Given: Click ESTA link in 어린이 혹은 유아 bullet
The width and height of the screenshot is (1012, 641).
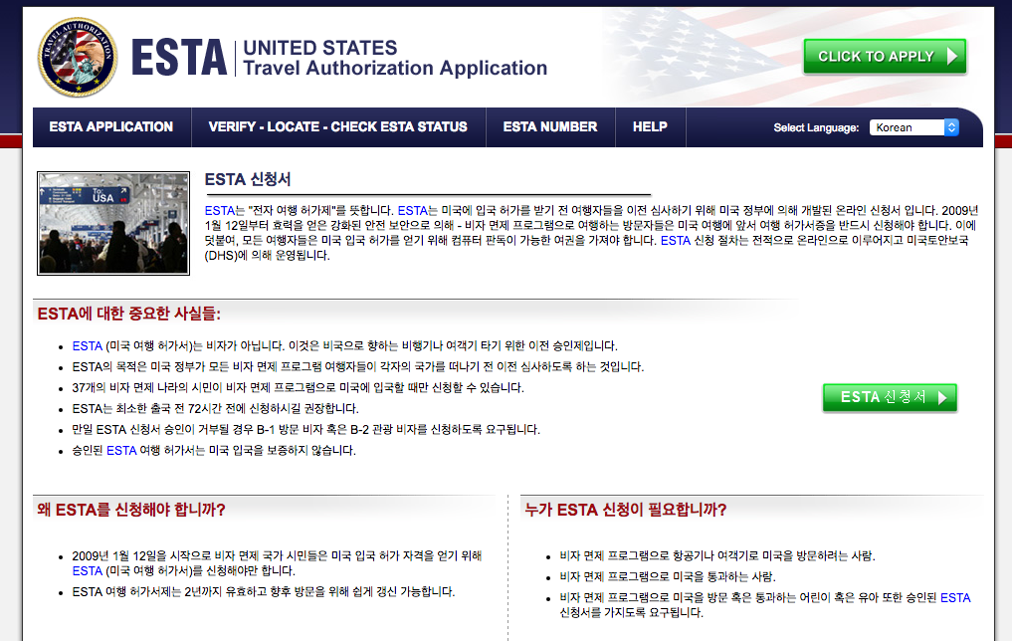Looking at the screenshot, I should (955, 598).
